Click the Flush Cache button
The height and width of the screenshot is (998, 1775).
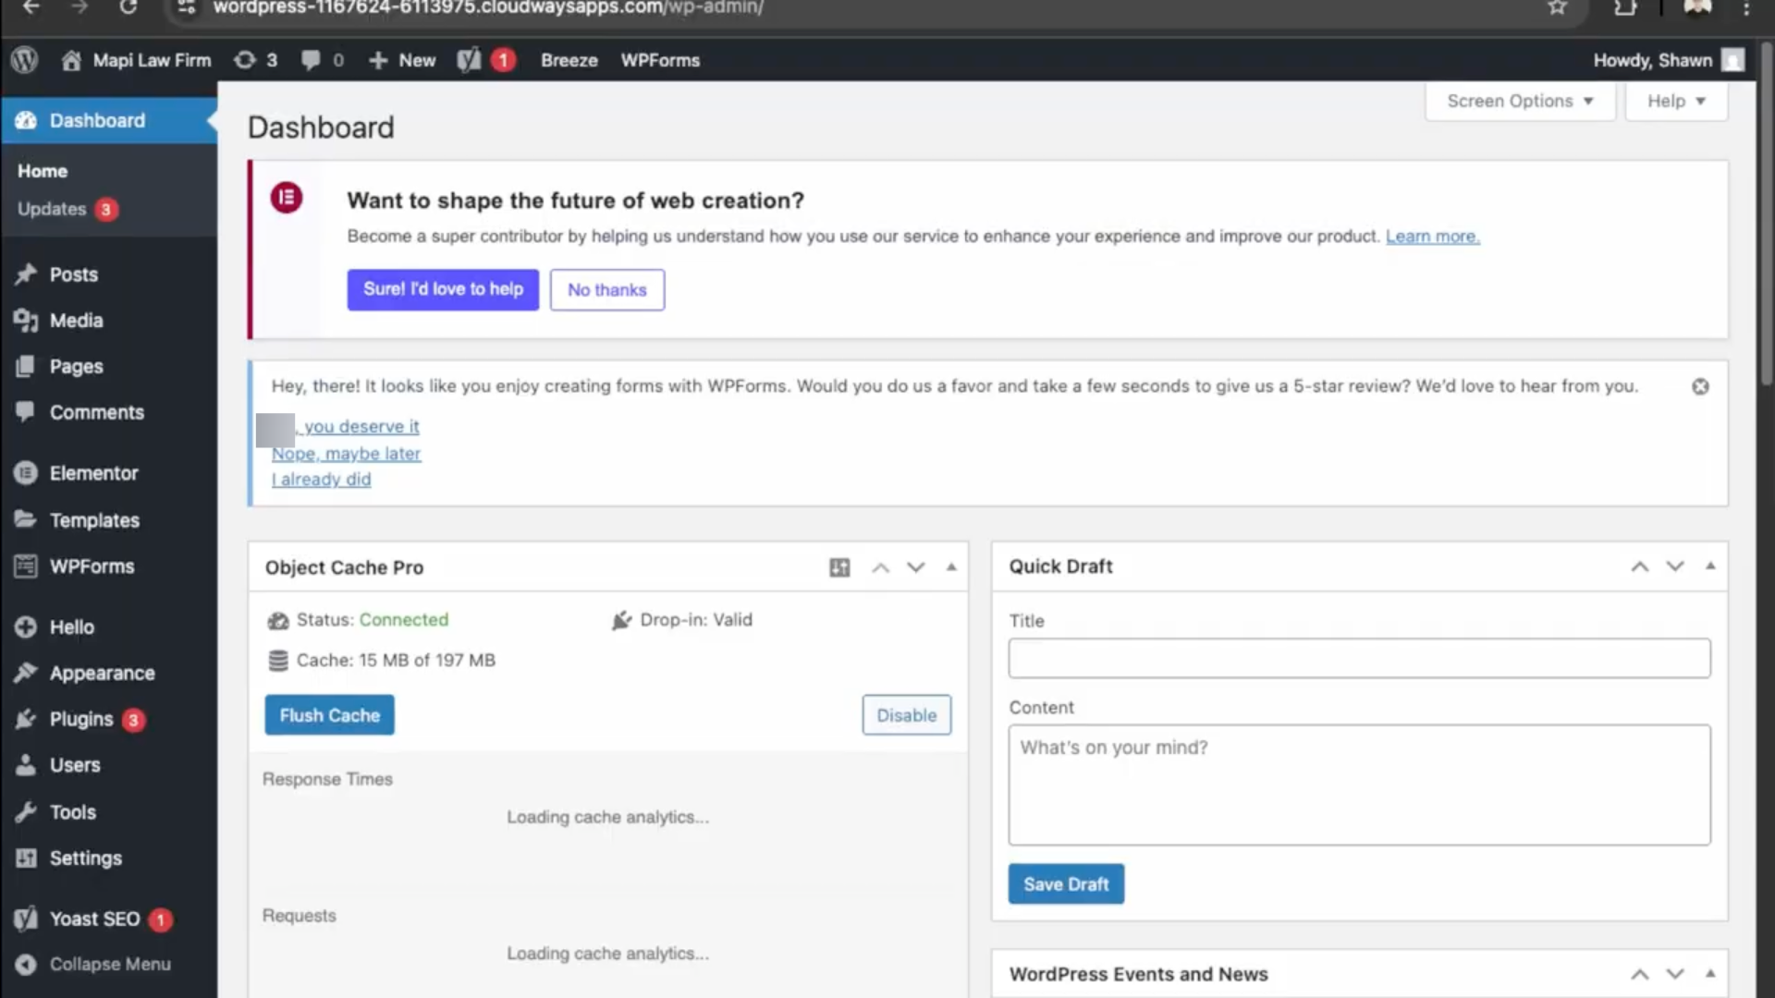pos(329,715)
